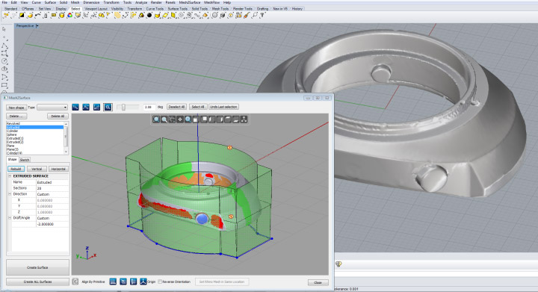The image size is (538, 292).
Task: Click the Horizontal button
Action: coord(58,169)
